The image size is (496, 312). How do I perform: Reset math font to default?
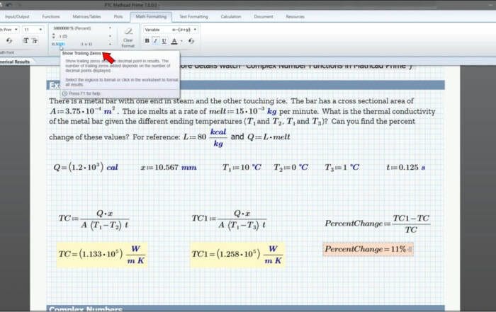point(9,40)
